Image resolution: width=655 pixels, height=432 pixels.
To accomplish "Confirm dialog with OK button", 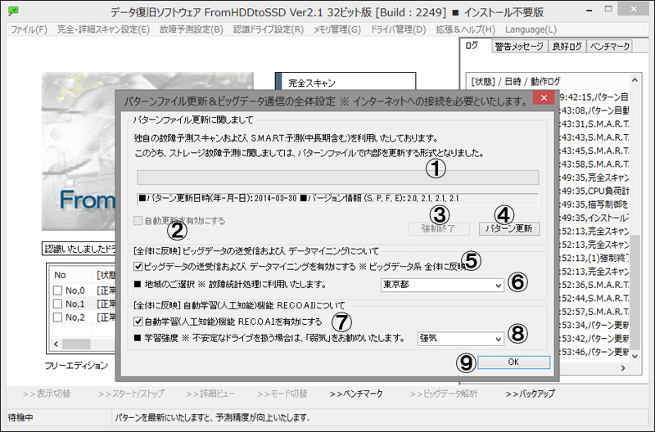I will (x=513, y=362).
